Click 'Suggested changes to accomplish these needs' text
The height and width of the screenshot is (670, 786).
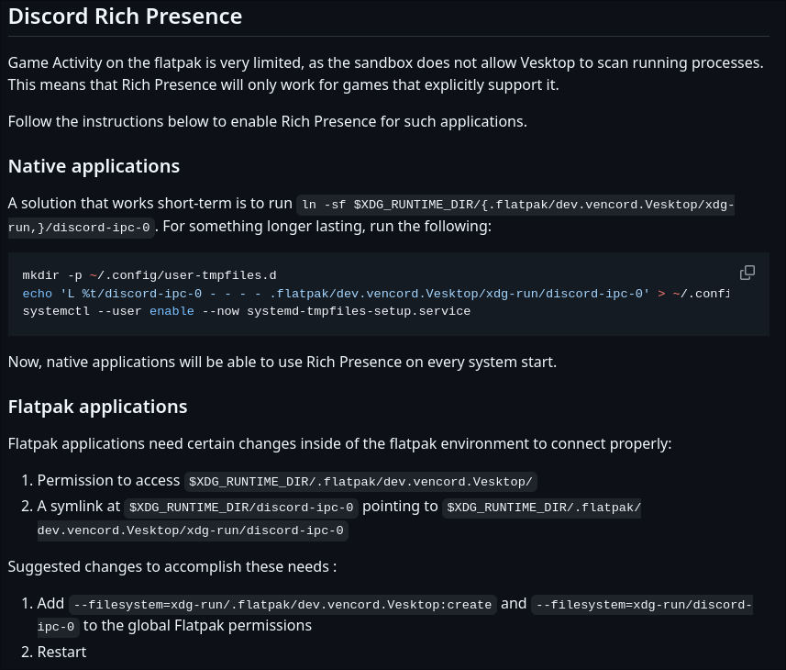coord(172,566)
